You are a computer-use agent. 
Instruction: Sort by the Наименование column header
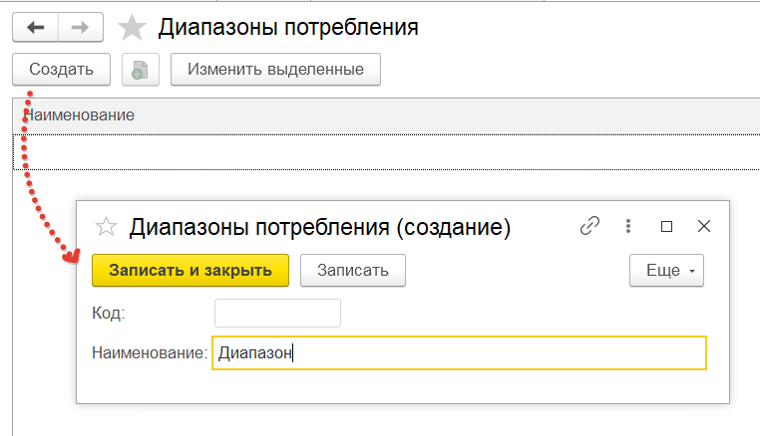point(79,115)
